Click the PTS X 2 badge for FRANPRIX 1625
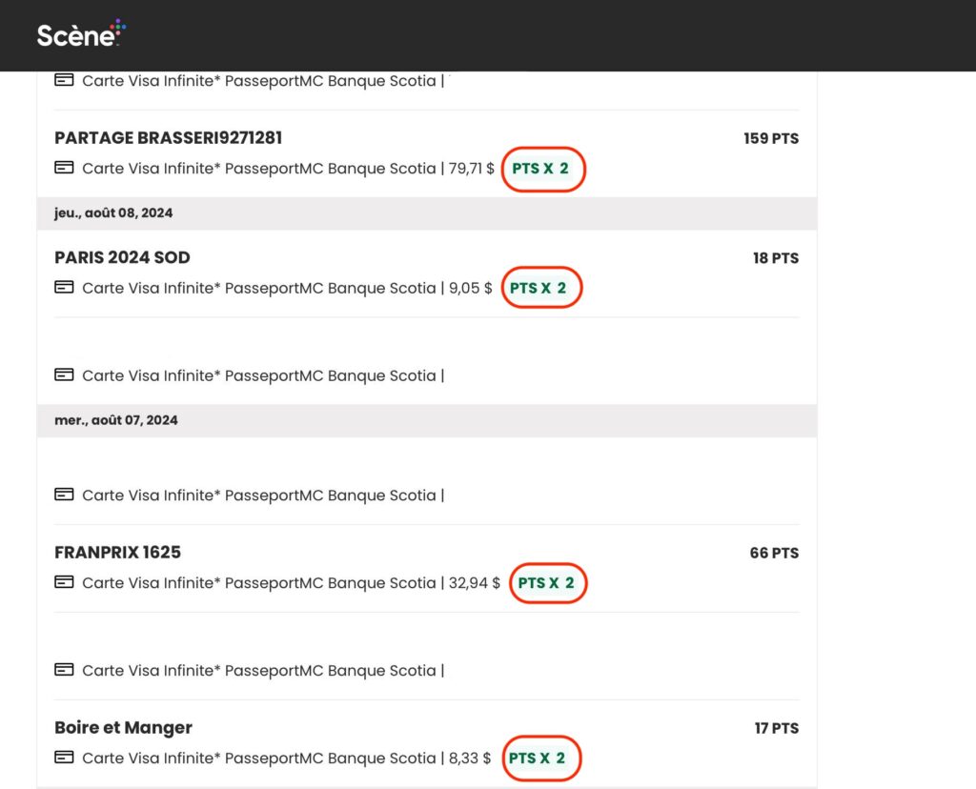Viewport: 976px width, 789px height. (546, 583)
